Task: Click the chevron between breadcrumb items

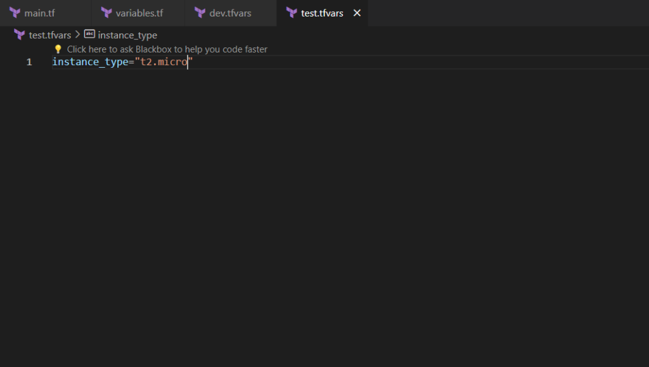Action: [78, 35]
